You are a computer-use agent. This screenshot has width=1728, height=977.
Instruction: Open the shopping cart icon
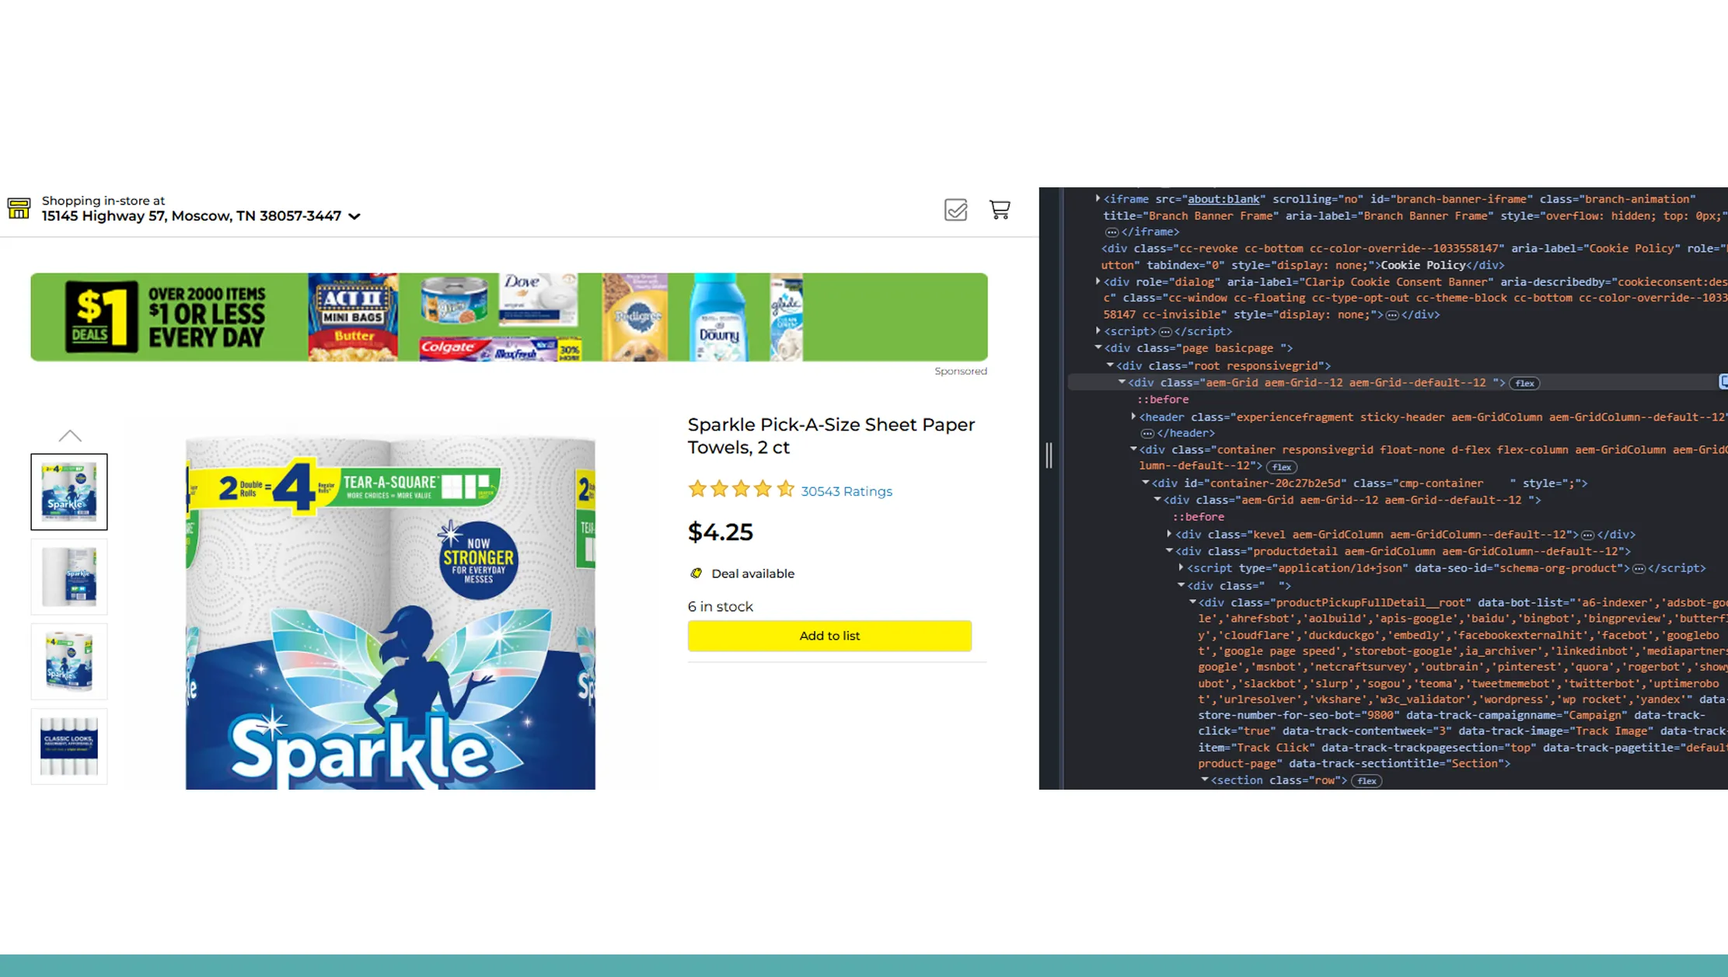coord(1000,210)
